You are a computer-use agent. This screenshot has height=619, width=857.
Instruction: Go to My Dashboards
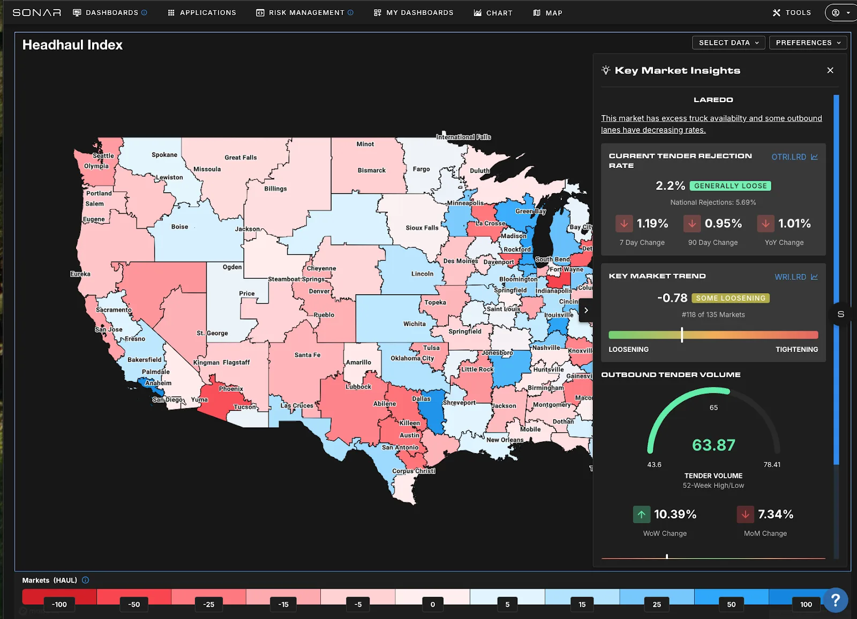click(x=414, y=13)
